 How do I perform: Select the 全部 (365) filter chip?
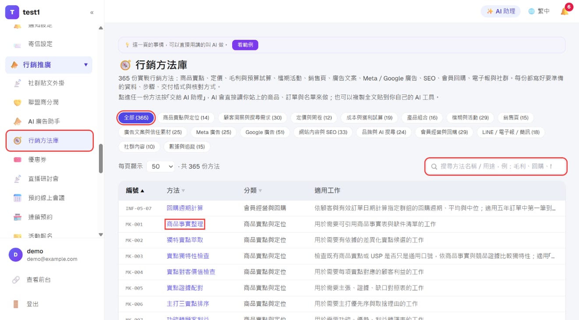(x=136, y=117)
